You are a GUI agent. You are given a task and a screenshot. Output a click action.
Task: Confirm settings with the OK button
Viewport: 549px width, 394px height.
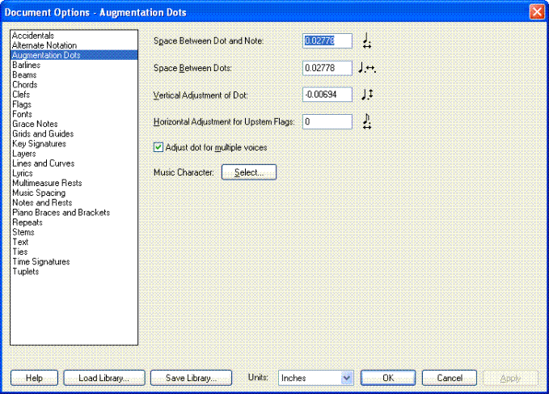click(x=387, y=378)
